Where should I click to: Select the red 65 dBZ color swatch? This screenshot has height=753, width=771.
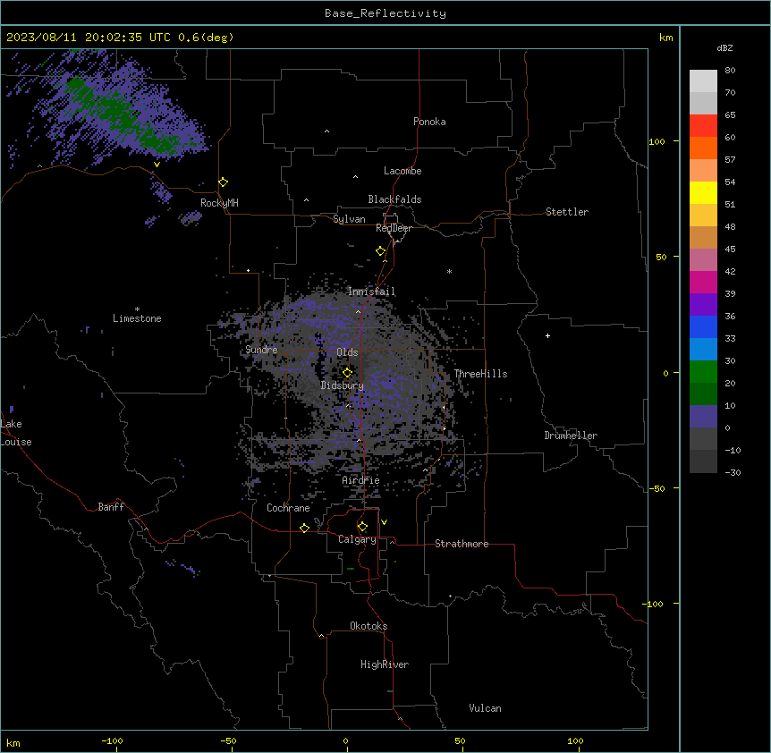coord(703,125)
